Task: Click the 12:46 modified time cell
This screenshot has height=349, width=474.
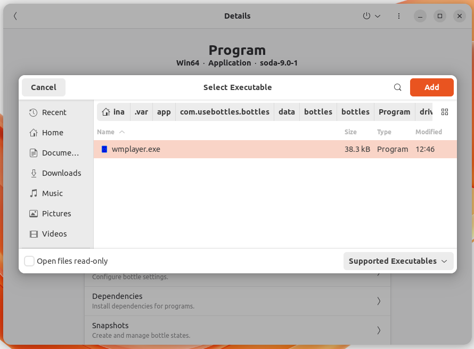Action: click(425, 149)
